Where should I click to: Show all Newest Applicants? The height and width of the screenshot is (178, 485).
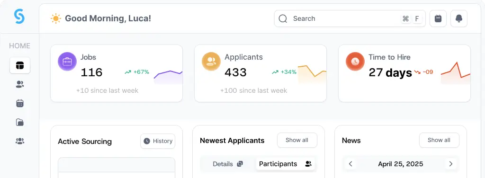coord(297,140)
